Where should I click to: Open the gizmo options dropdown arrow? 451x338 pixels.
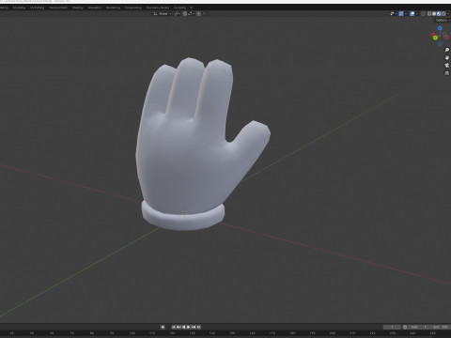click(x=406, y=14)
